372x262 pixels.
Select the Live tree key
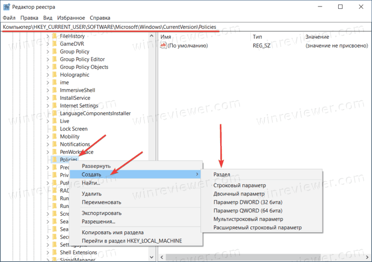point(64,121)
